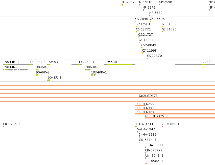Select the 13992R-1 gene model
215x165 pixels.
[x=77, y=64]
